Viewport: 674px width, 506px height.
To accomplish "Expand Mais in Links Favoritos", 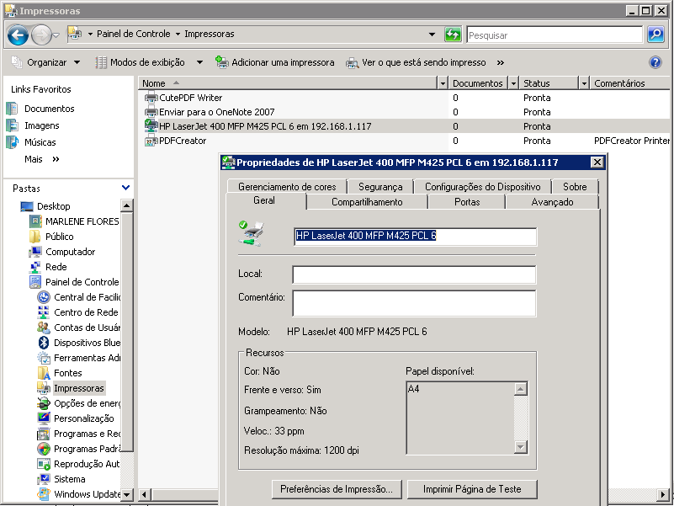I will (x=42, y=159).
